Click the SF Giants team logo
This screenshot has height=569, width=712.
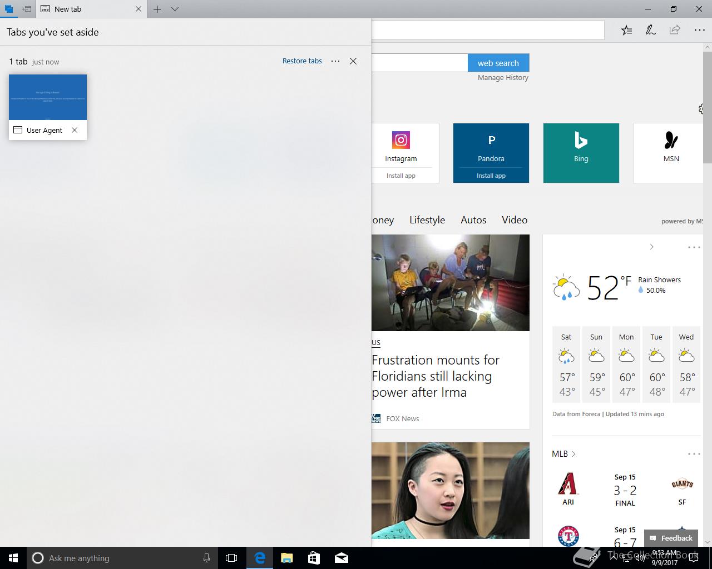click(682, 484)
